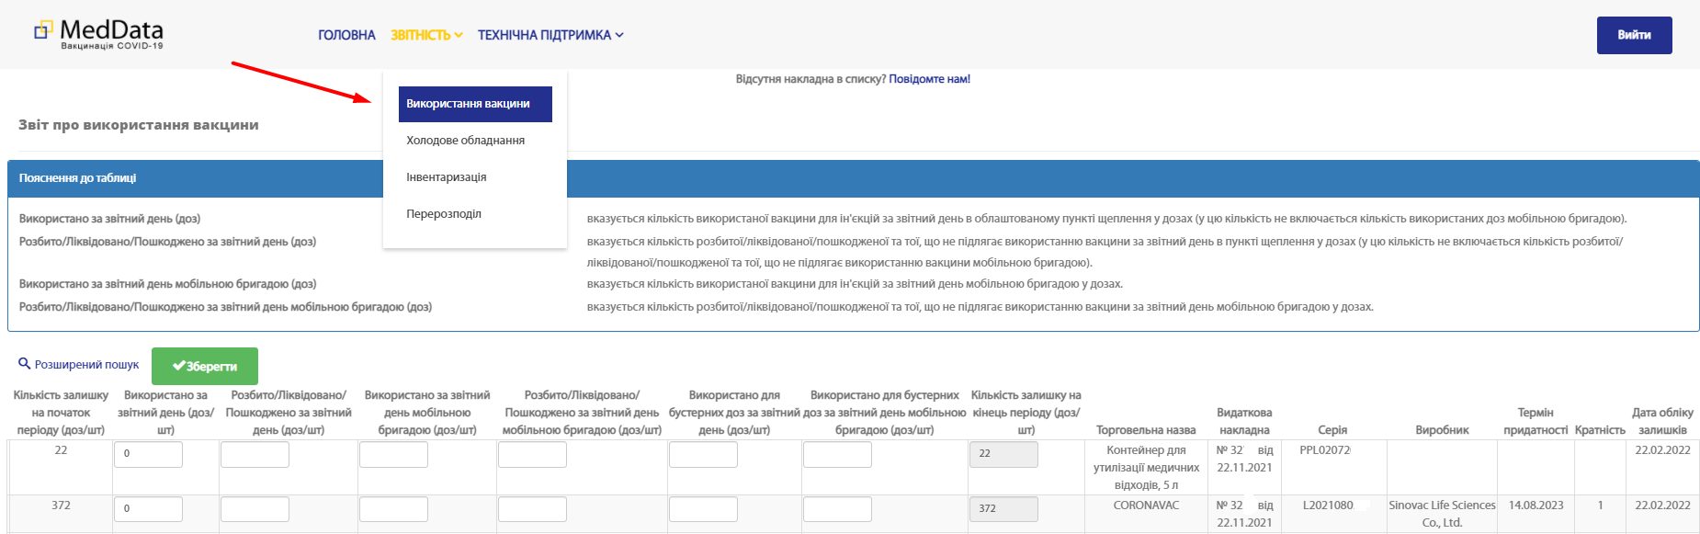Click the Вийти logout button
Viewport: 1700px width, 534px height.
click(x=1634, y=35)
